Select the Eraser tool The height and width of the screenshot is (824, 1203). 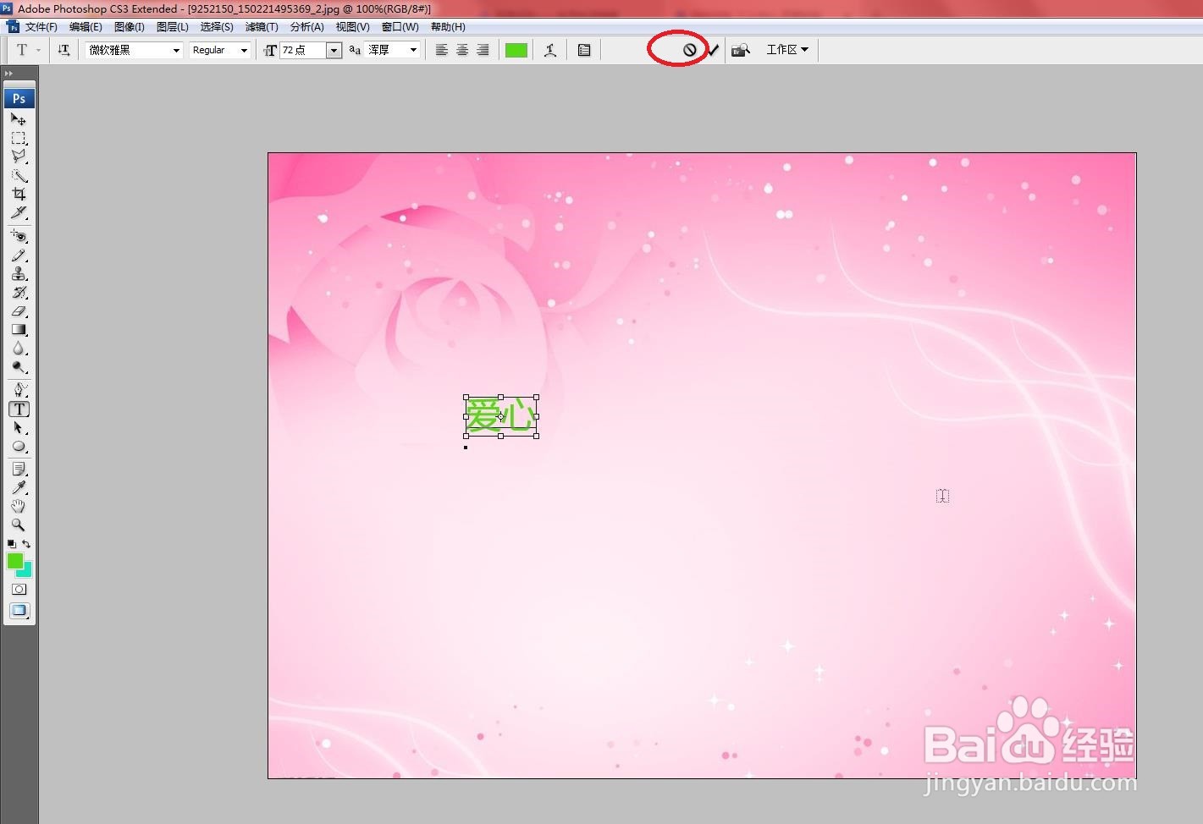[x=19, y=310]
